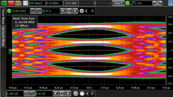
Task: Click the horizontal zoom-in waveform icon
Action: click(32, 94)
